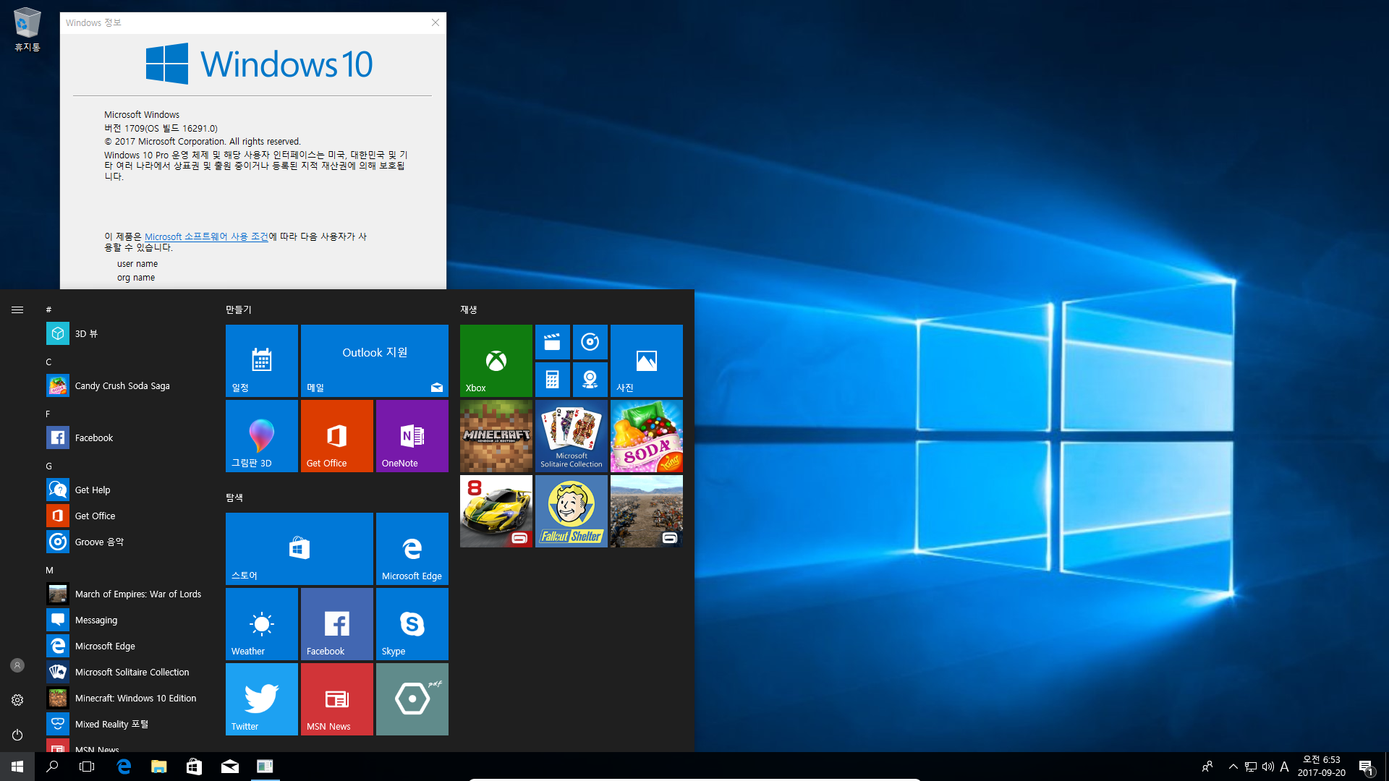Click the taskbar notification area clock
The image size is (1389, 781).
point(1321,766)
